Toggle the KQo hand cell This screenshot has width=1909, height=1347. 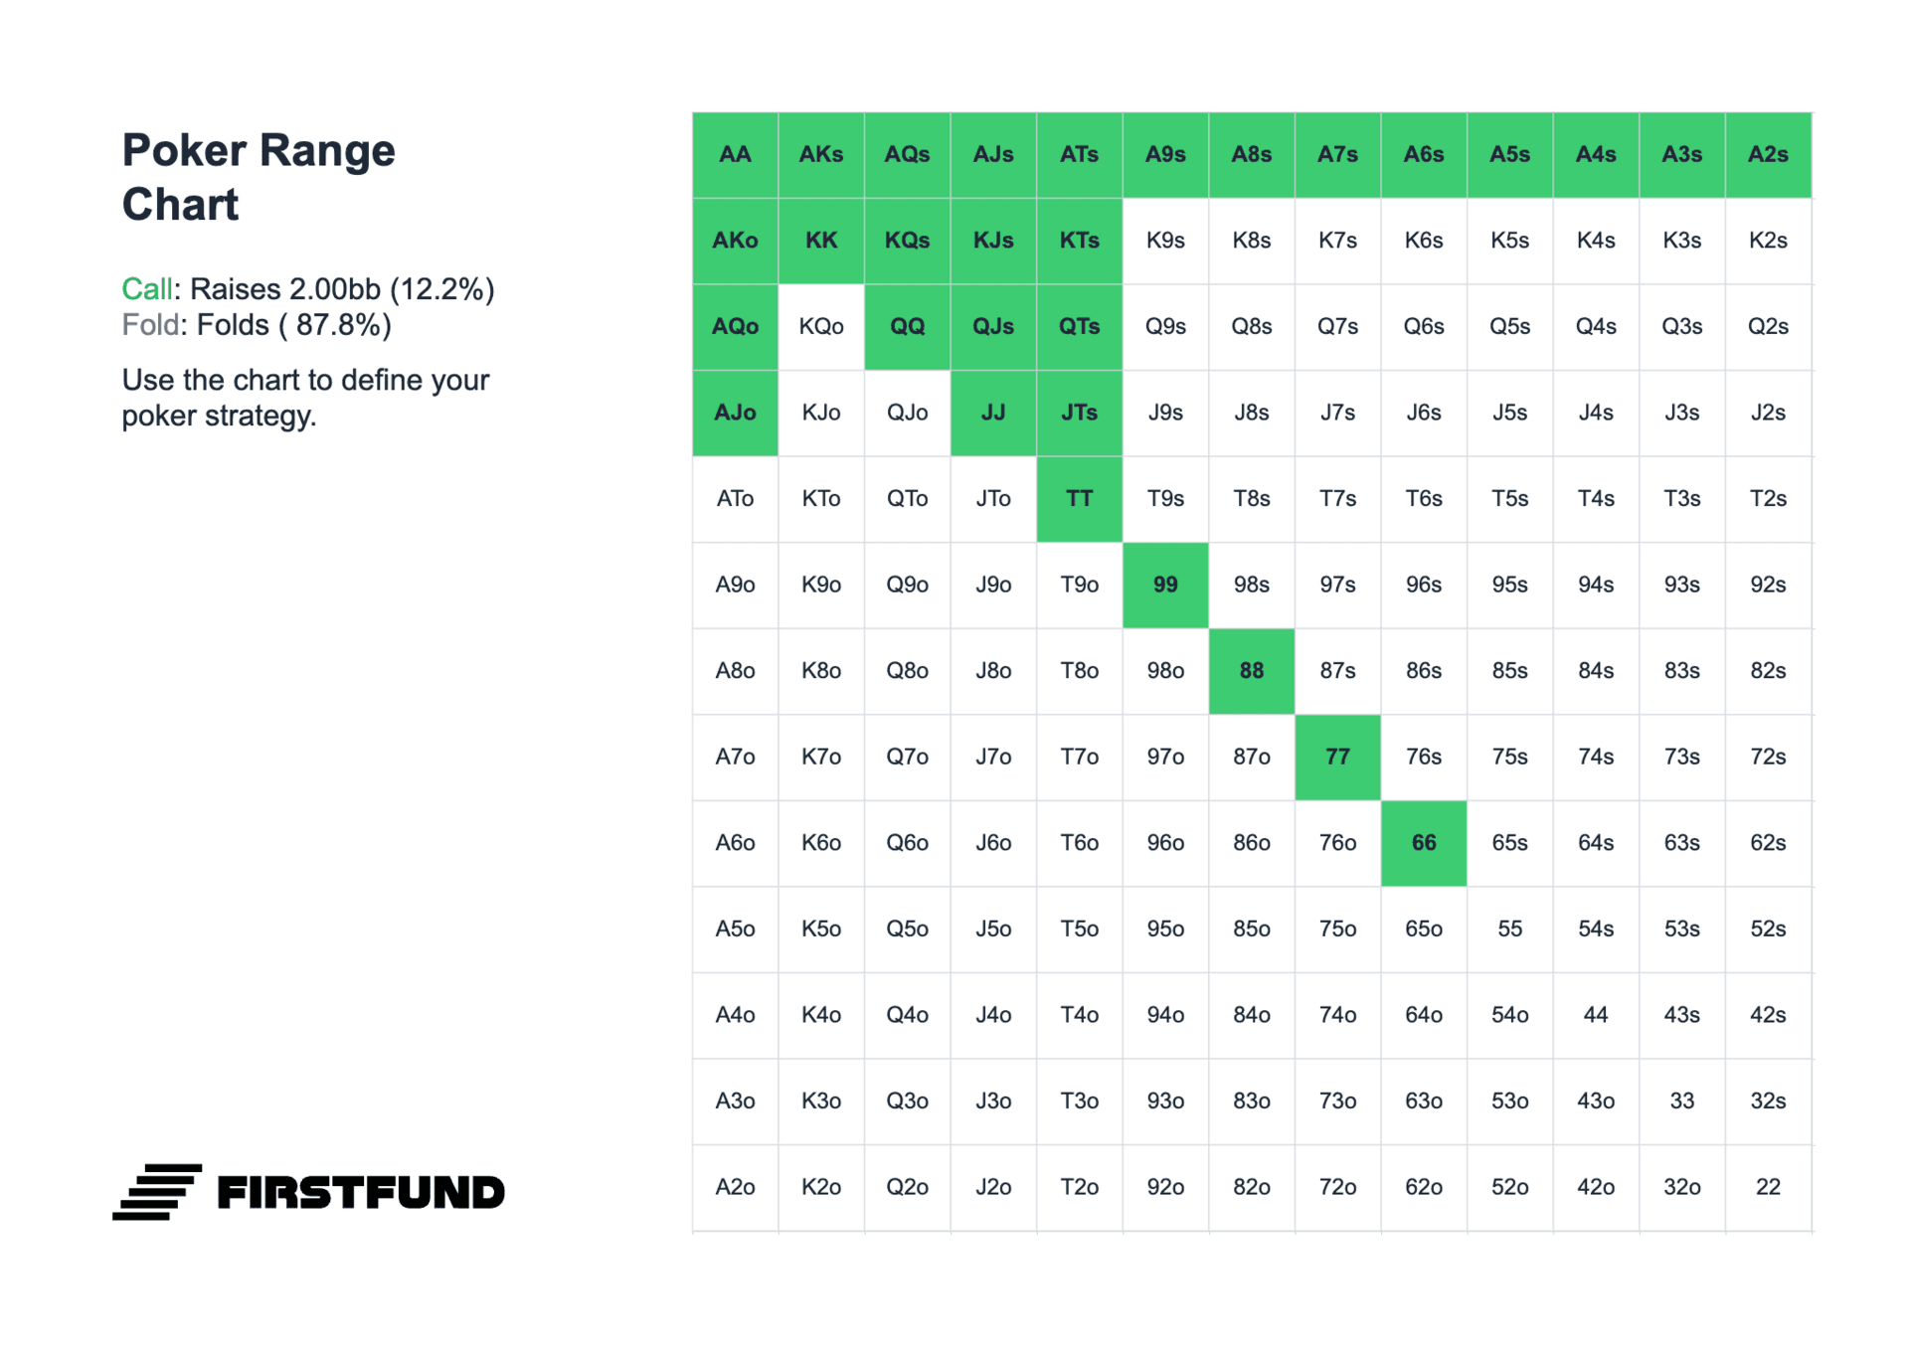(821, 327)
